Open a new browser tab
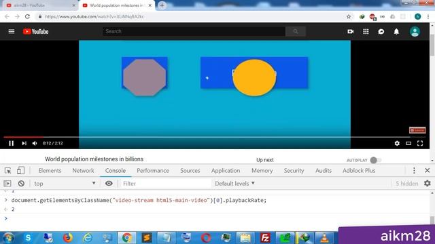Viewport: 435px width, 244px height. [162, 5]
